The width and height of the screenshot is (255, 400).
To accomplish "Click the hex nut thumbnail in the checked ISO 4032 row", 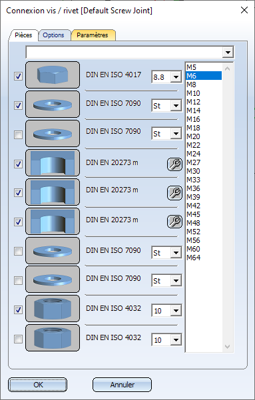I will click(x=53, y=308).
